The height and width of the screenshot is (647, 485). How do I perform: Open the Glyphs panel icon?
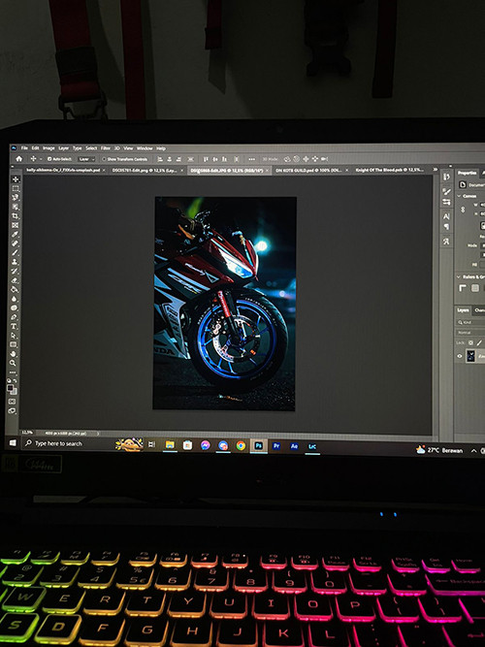coord(446,242)
